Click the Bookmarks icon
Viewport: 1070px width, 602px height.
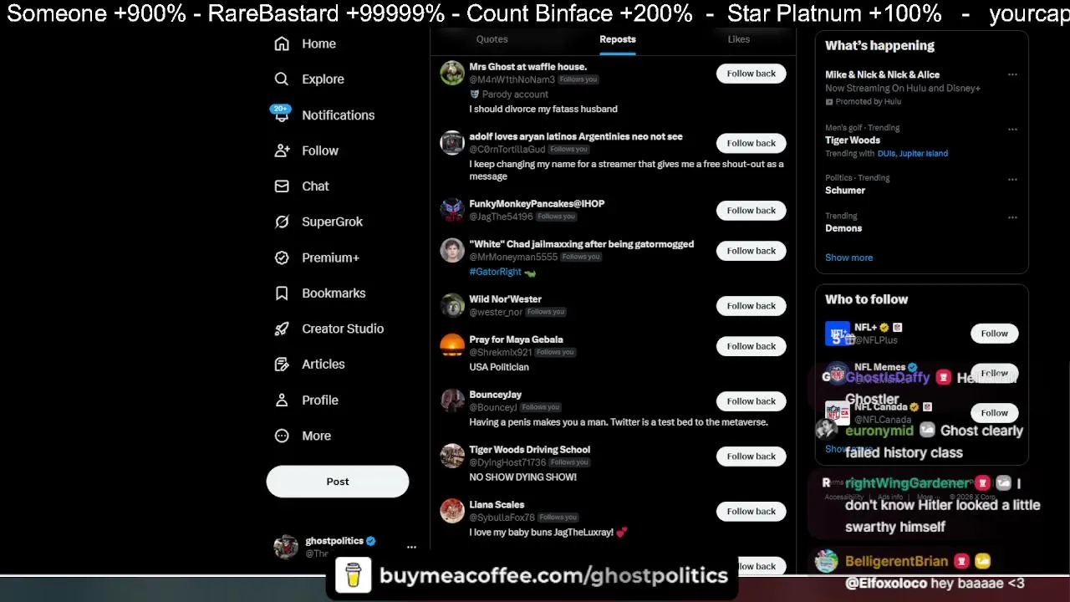tap(282, 293)
